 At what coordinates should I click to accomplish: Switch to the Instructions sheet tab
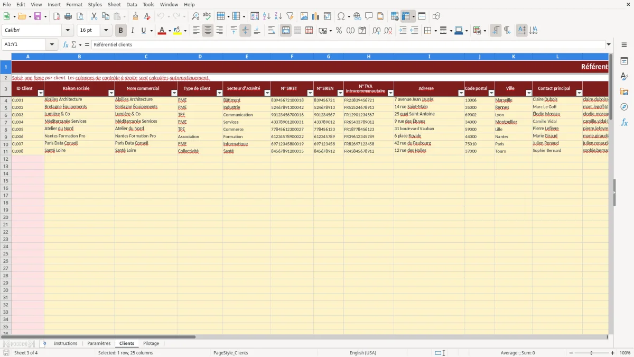(66, 343)
